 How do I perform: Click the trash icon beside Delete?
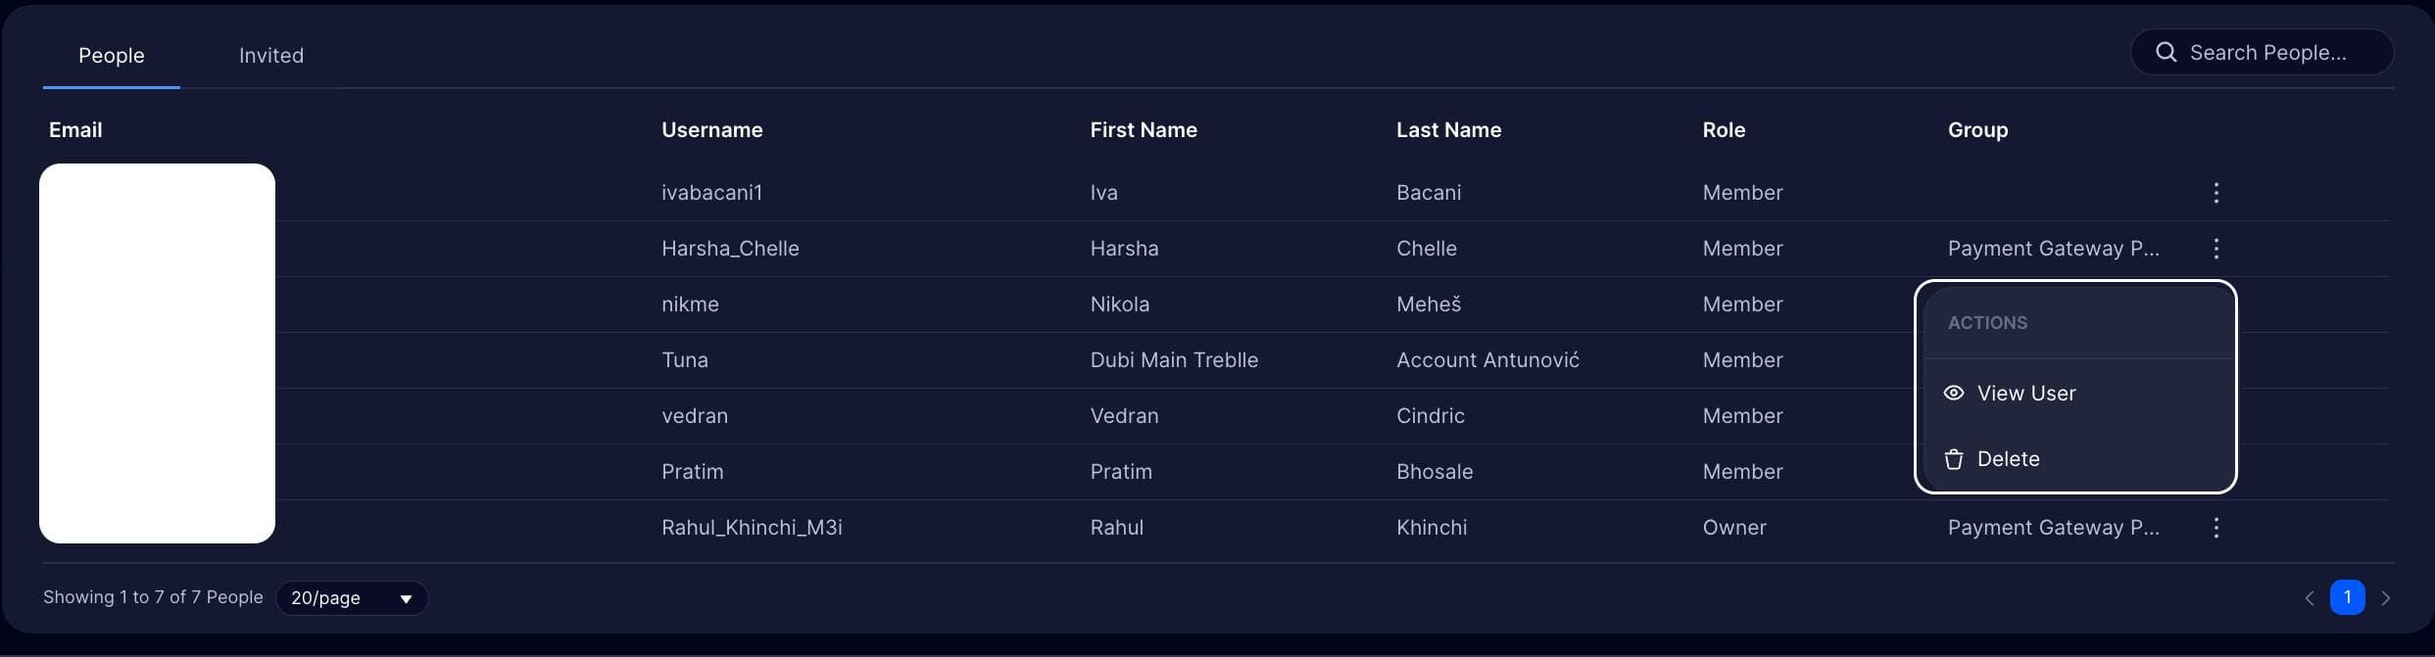click(x=1954, y=458)
